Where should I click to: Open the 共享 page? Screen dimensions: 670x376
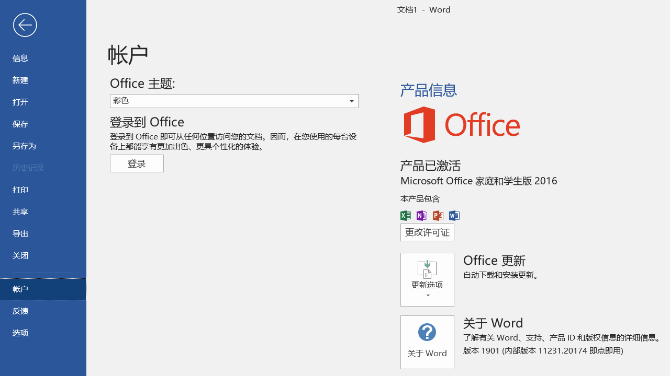click(x=43, y=212)
